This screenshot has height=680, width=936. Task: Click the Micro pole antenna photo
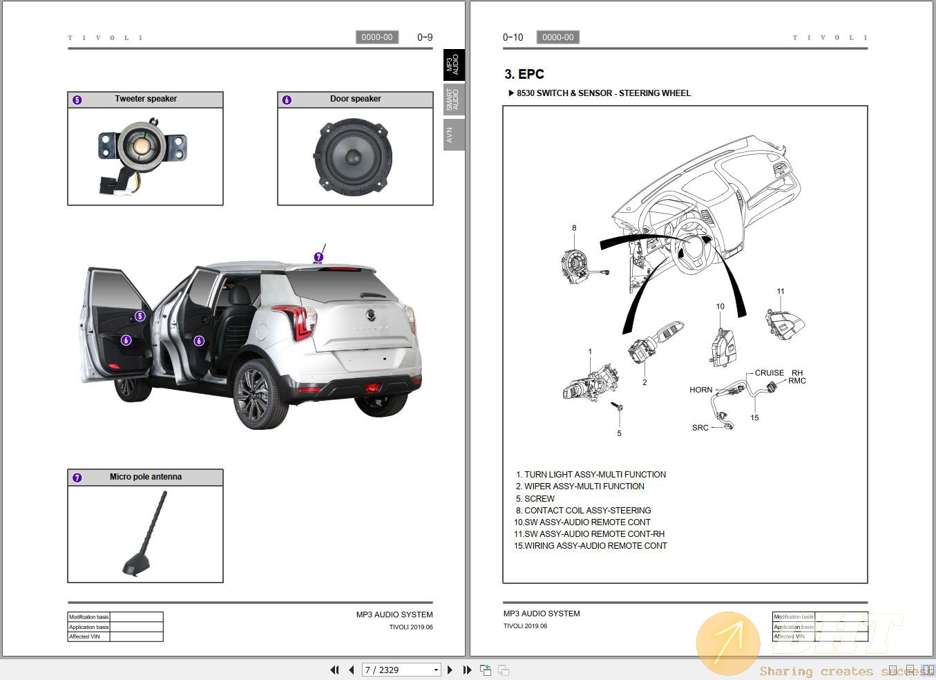pyautogui.click(x=145, y=533)
